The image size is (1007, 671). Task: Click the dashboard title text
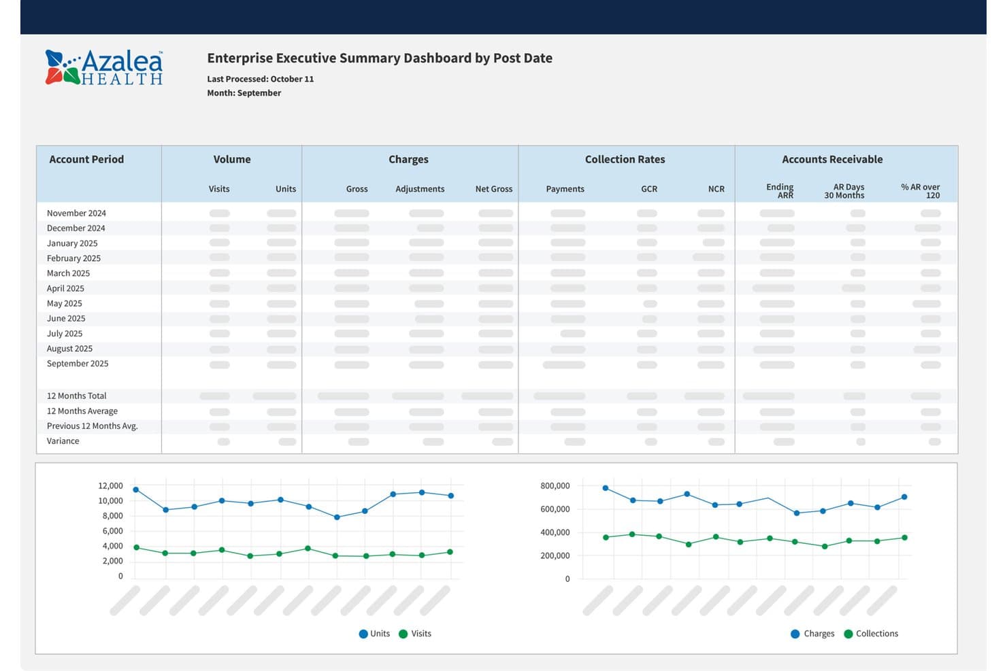pos(380,58)
